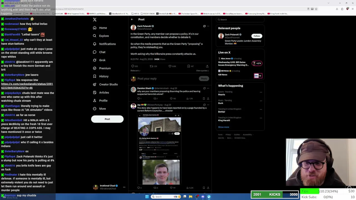Open File Explorer from the taskbar
Screen dimensions: 356x200
(x=191, y=197)
